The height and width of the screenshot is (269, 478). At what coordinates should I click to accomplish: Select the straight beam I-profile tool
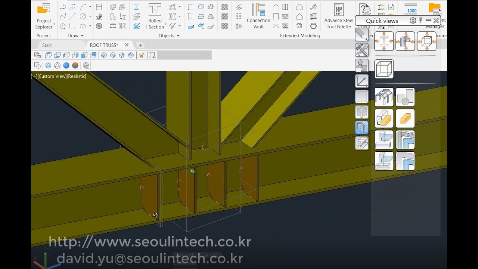(136, 7)
